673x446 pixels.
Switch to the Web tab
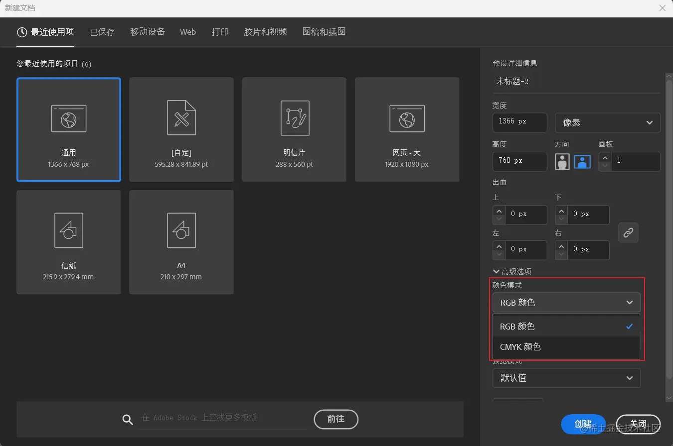pyautogui.click(x=187, y=31)
